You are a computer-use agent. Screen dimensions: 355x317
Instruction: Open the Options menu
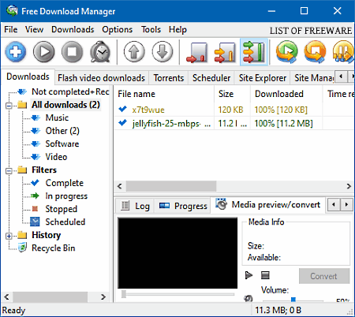(x=118, y=29)
